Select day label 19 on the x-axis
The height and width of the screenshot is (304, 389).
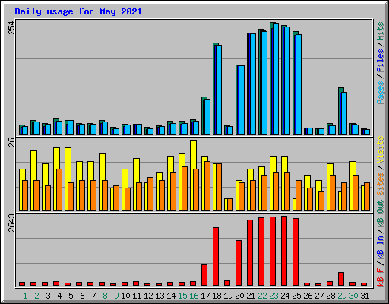click(x=228, y=296)
